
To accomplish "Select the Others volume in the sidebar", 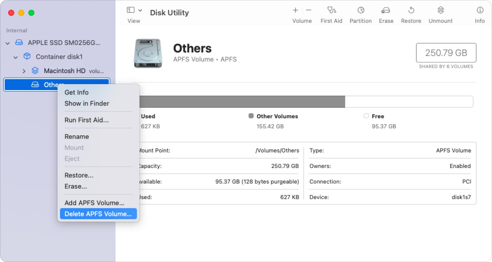I will pos(57,85).
